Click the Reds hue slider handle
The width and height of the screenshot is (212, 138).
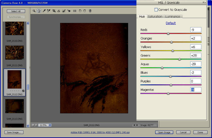(x=168, y=33)
